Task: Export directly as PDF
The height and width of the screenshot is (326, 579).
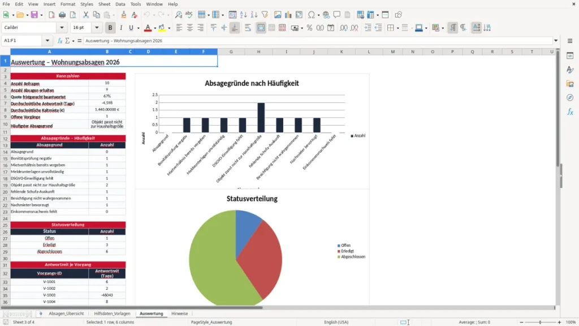Action: tap(51, 15)
